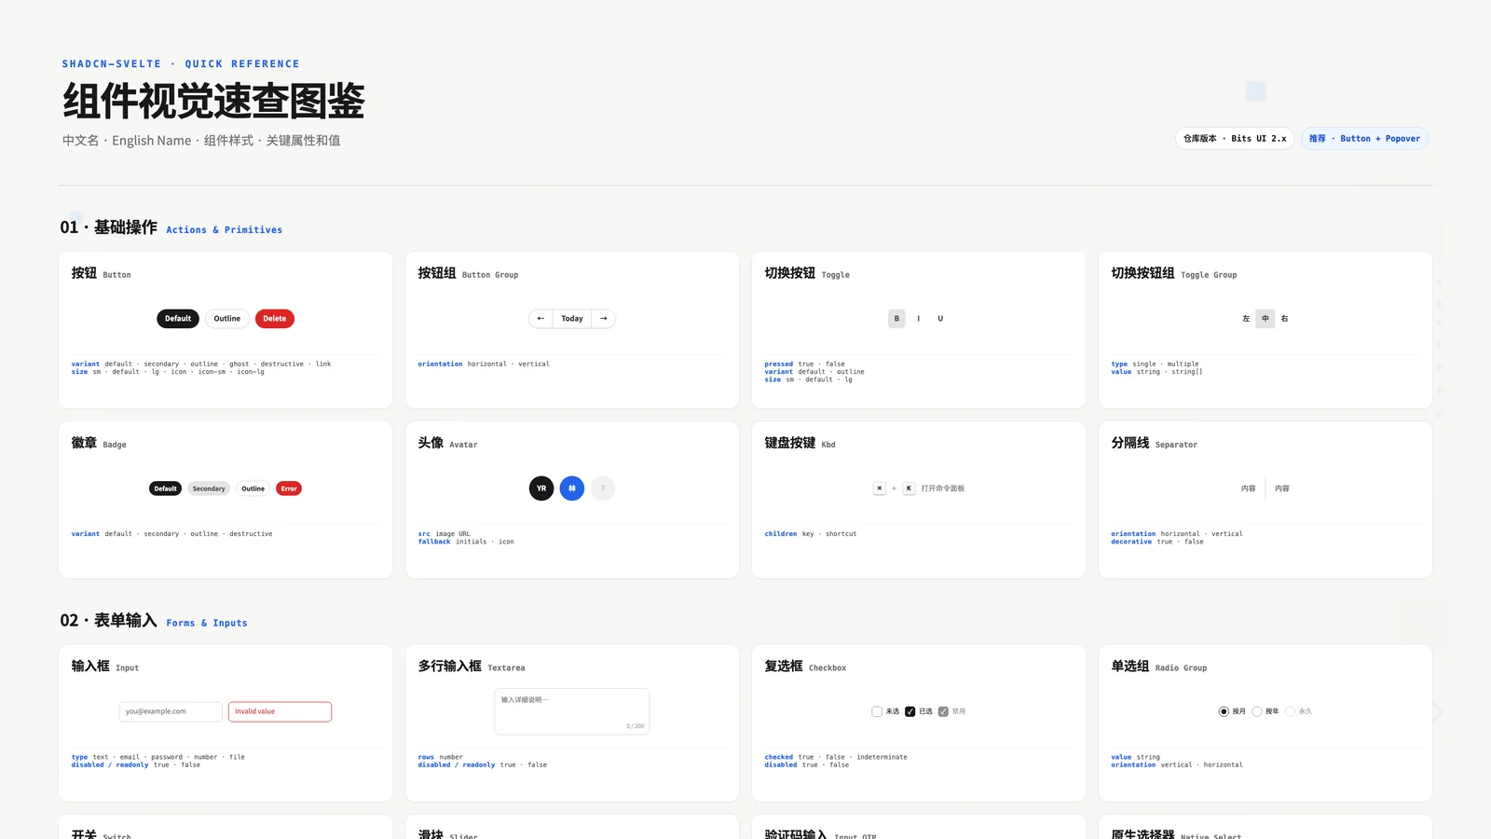Select 中 in the Toggle Group
The width and height of the screenshot is (1491, 839).
click(1265, 319)
